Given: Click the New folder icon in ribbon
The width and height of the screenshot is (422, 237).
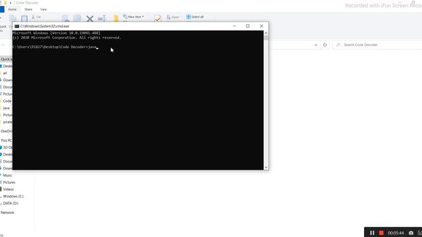Looking at the screenshot, I should tap(116, 18).
